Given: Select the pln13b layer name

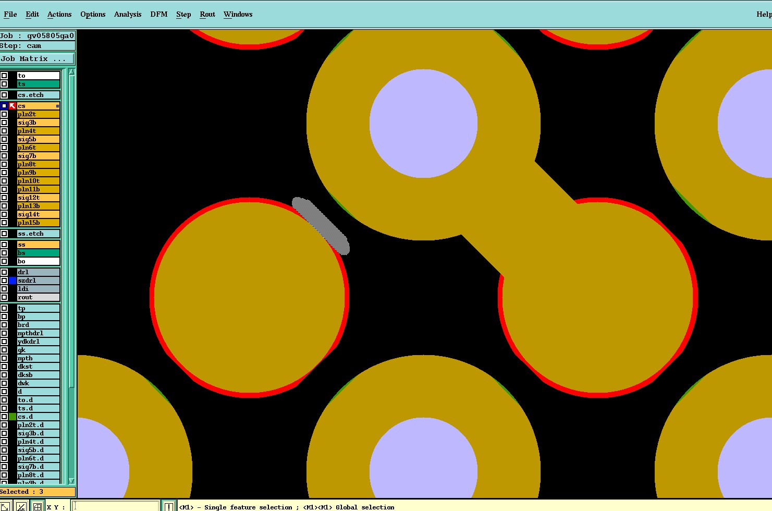Looking at the screenshot, I should (39, 206).
